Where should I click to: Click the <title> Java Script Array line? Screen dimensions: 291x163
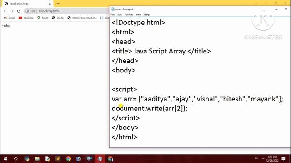[161, 51]
